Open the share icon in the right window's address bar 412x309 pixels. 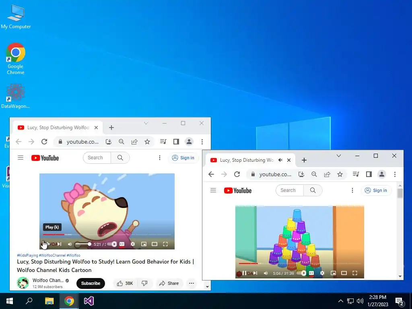(327, 174)
